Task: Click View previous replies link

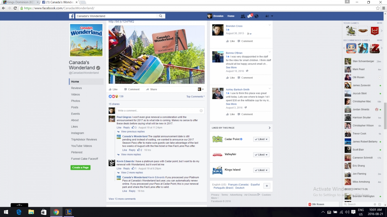Action: point(133,132)
